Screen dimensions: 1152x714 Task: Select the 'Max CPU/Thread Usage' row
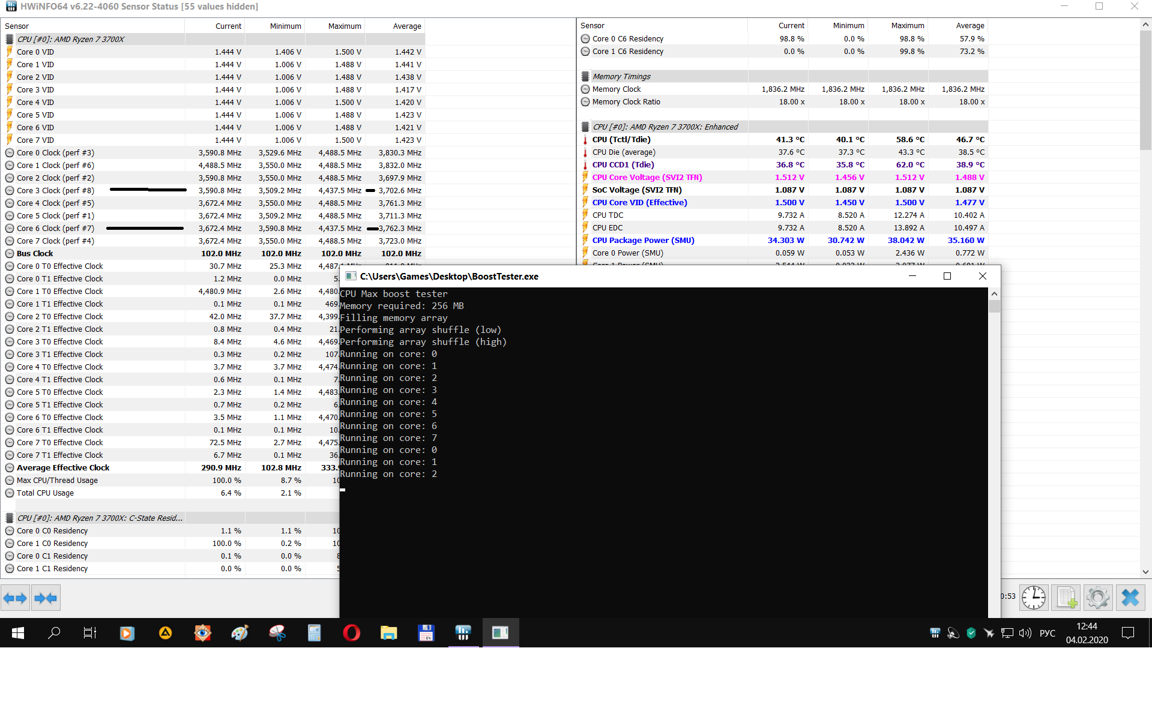point(170,481)
